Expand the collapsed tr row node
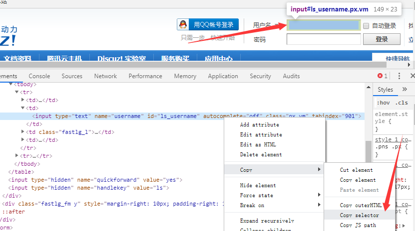The image size is (415, 231). click(x=17, y=156)
